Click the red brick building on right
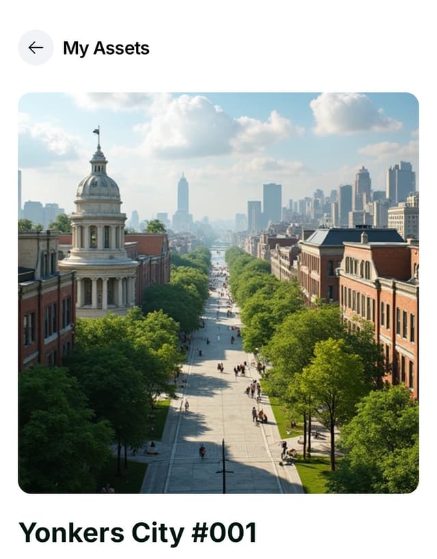The image size is (437, 559). click(378, 307)
